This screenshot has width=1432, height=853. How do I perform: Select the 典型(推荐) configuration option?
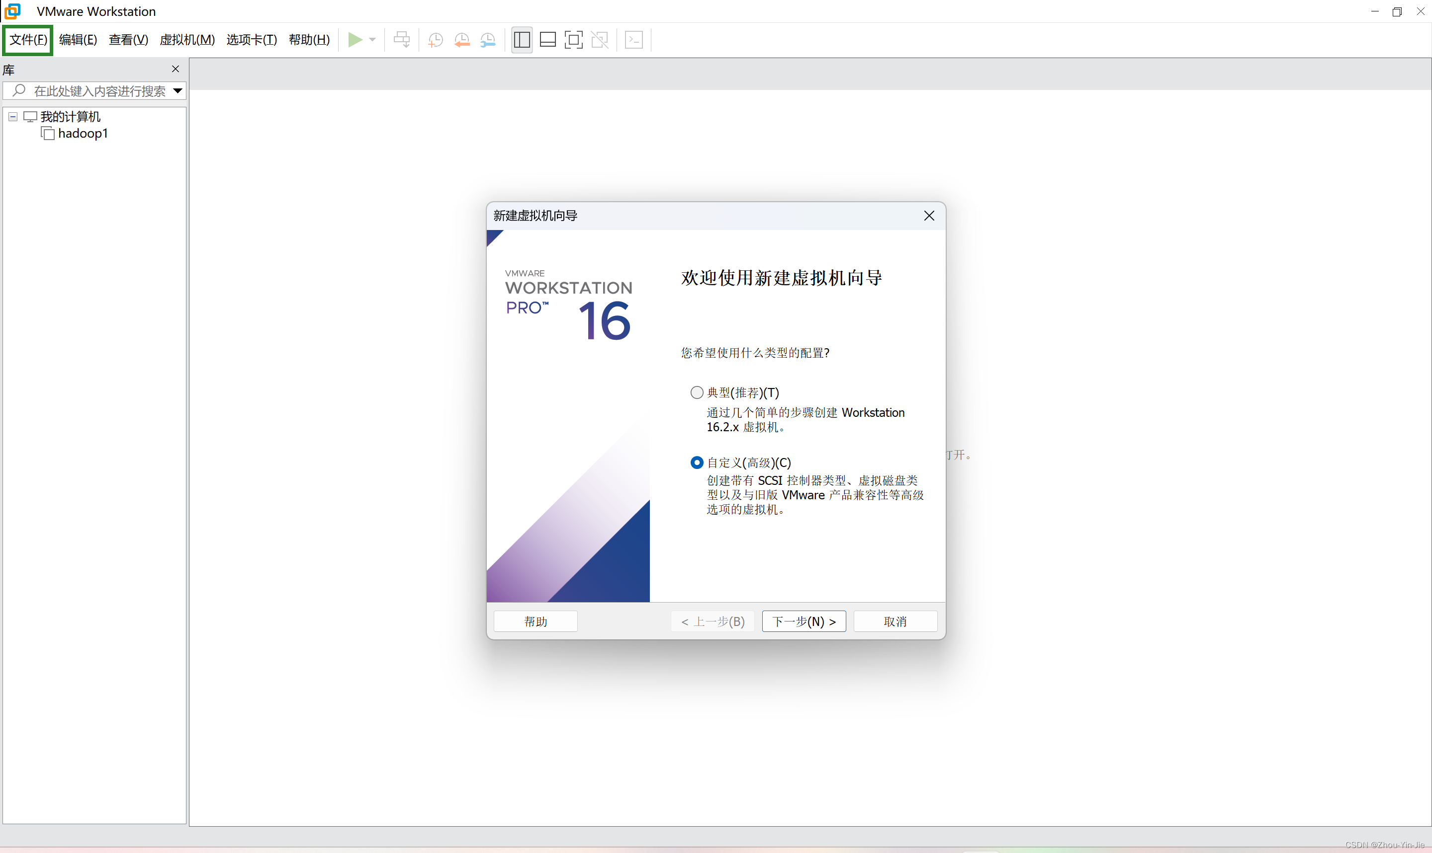[697, 391]
